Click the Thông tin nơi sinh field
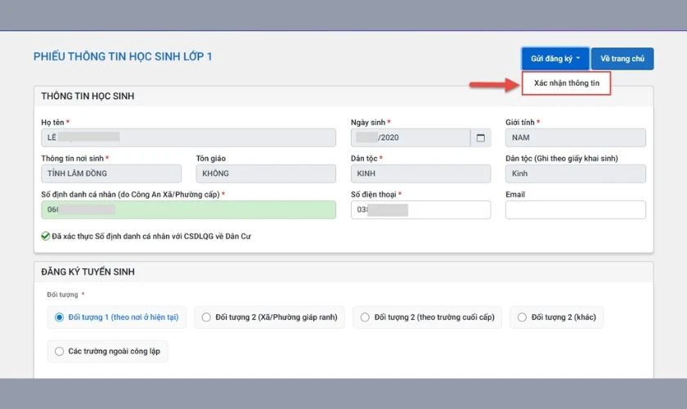The width and height of the screenshot is (687, 409). (x=111, y=173)
